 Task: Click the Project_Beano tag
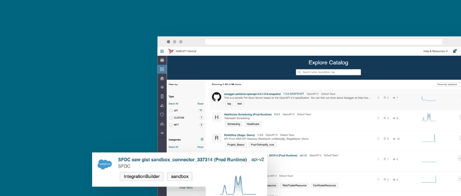click(x=236, y=145)
